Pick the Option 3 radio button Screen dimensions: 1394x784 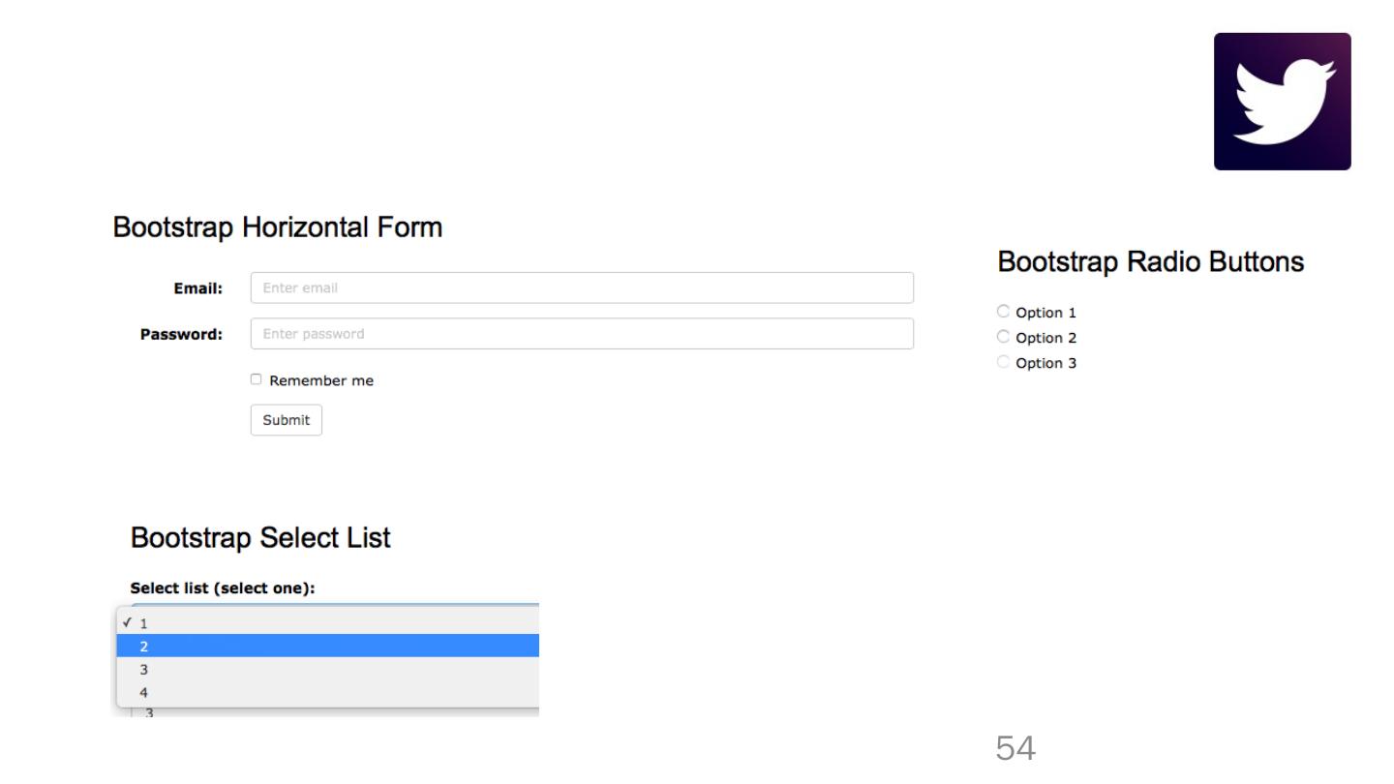pyautogui.click(x=1003, y=362)
